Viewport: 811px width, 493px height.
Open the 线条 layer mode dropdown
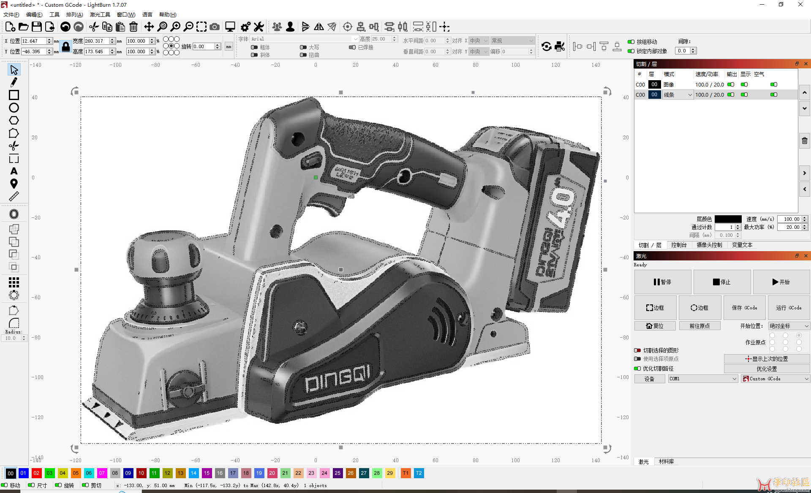(x=678, y=95)
